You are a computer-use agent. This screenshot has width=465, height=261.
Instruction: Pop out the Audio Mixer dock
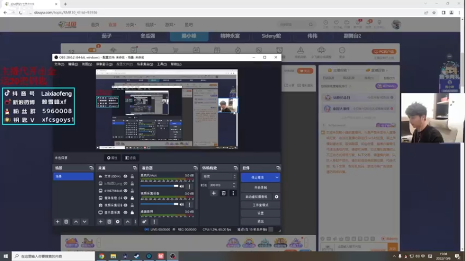point(195,168)
